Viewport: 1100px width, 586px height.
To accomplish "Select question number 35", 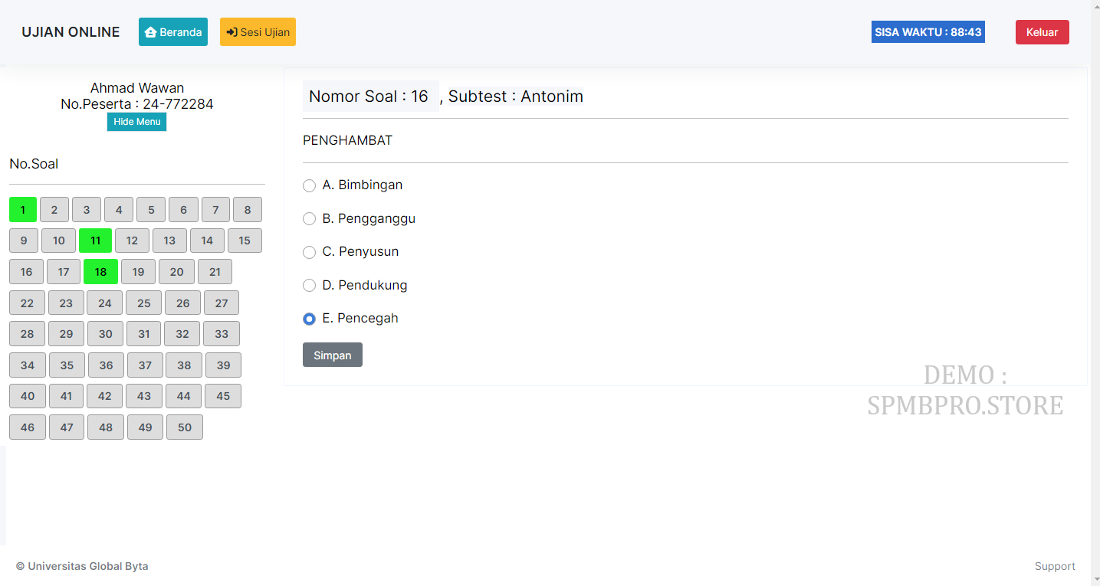I will 67,365.
